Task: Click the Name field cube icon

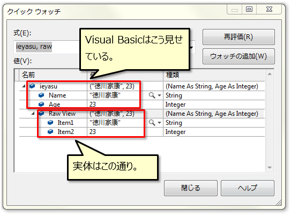Action: pyautogui.click(x=41, y=95)
